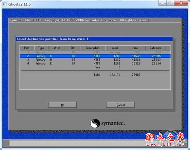The width and height of the screenshot is (190, 150).
Task: Click the greyed-out partition 1 row
Action: (x=95, y=52)
